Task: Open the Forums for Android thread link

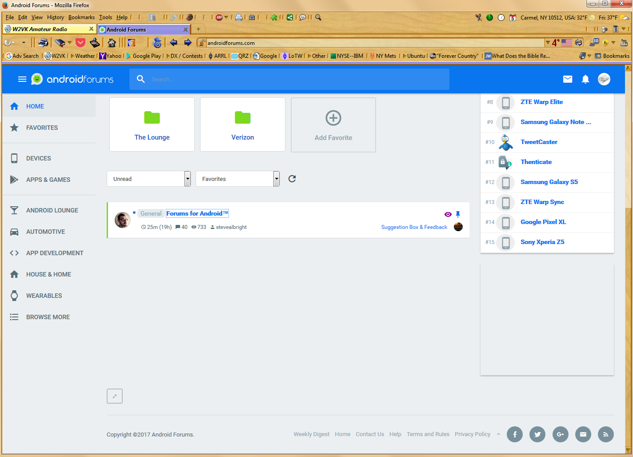Action: [x=197, y=213]
